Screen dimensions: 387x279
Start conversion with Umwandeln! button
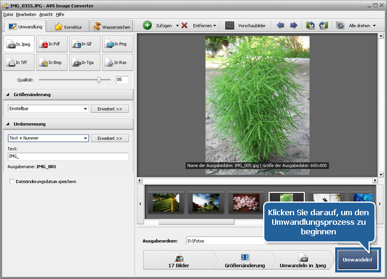coord(357,260)
